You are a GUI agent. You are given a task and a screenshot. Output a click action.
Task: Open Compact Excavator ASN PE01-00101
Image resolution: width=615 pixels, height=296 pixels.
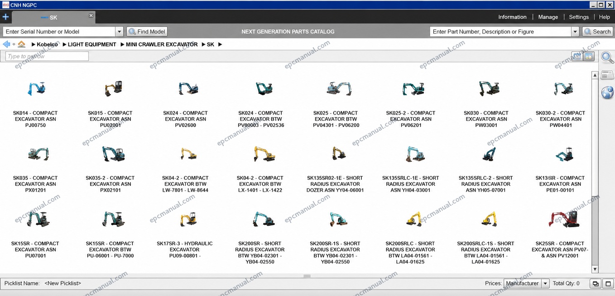[561, 169]
